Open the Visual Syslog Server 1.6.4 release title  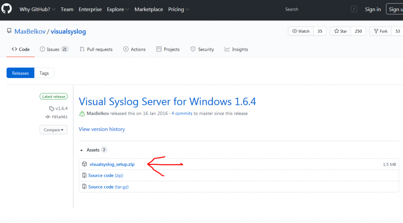[167, 102]
